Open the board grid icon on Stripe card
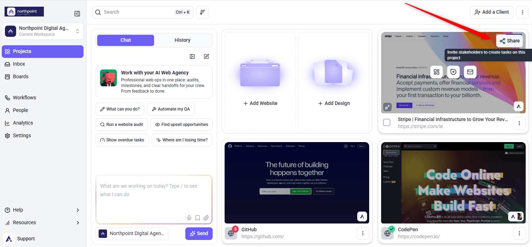Screen dimensions: 532x247 437,72
